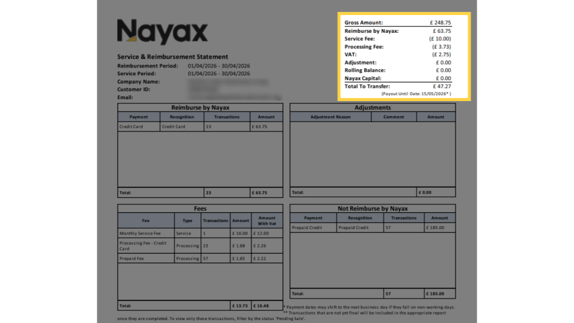
Task: Click the 'Processing Fee:' summary label
Action: coord(364,47)
